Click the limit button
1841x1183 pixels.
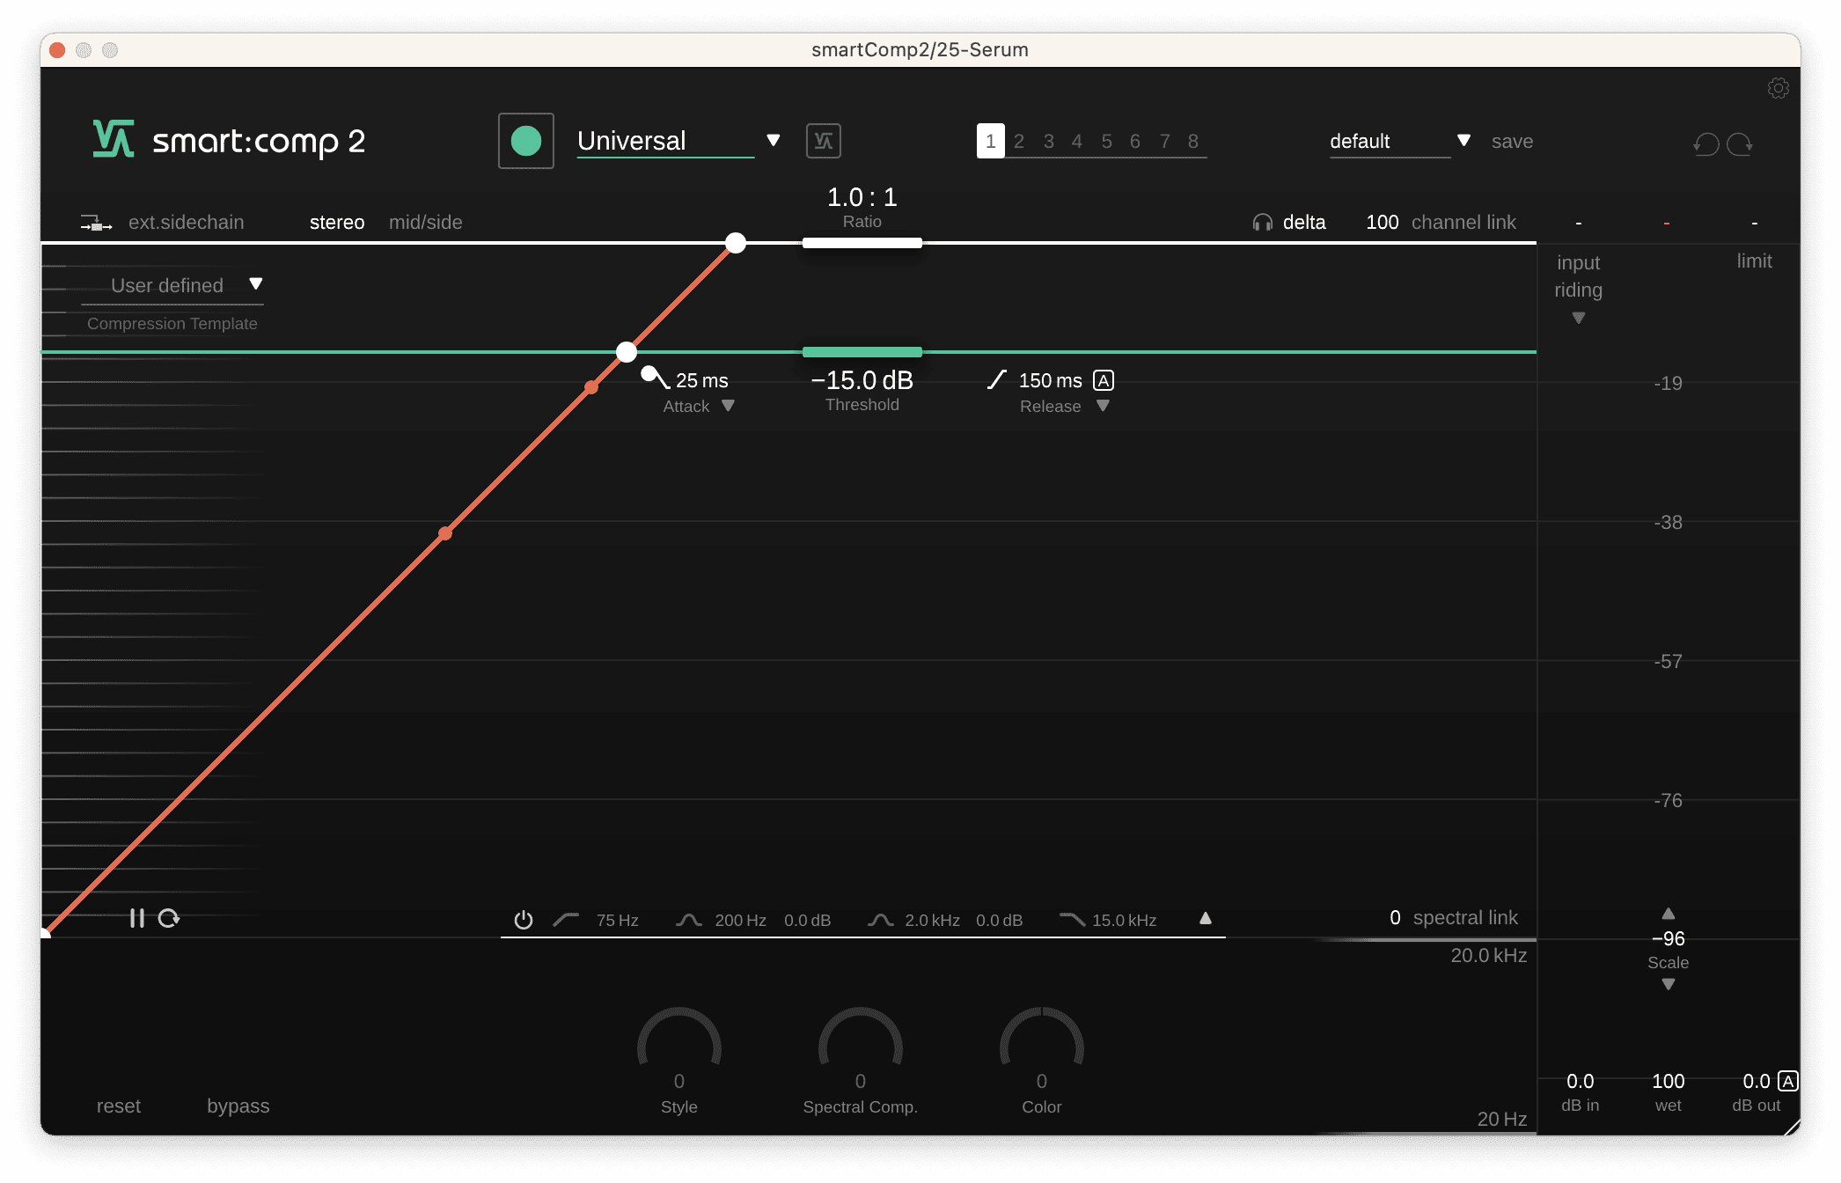click(x=1754, y=261)
